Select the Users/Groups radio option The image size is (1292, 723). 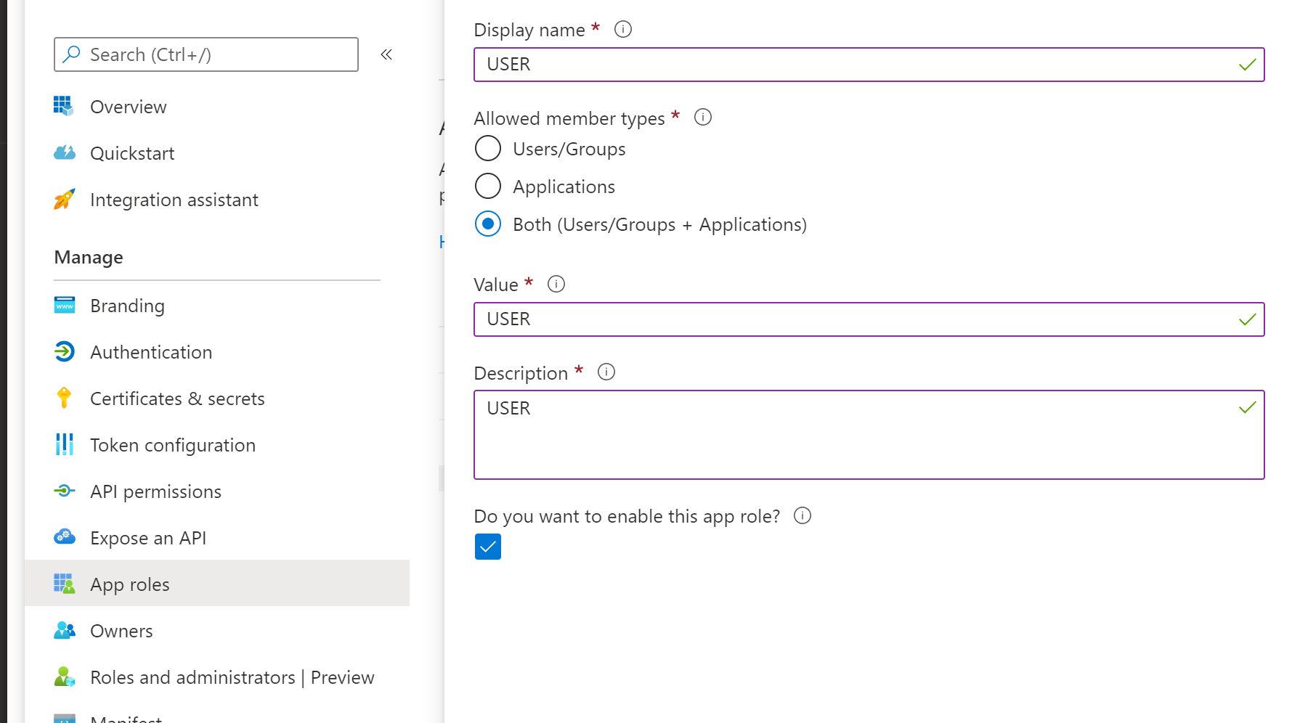coord(488,148)
